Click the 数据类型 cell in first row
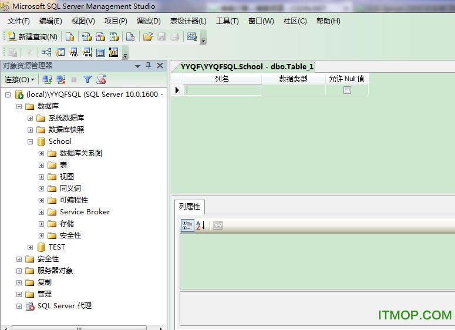455x330 pixels. click(294, 90)
